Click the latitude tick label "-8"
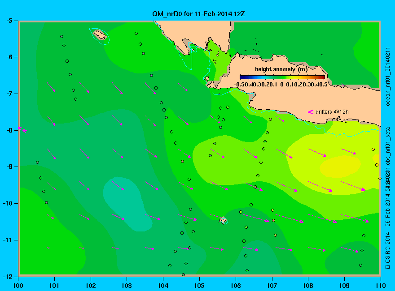395x291 pixels. tap(9, 130)
